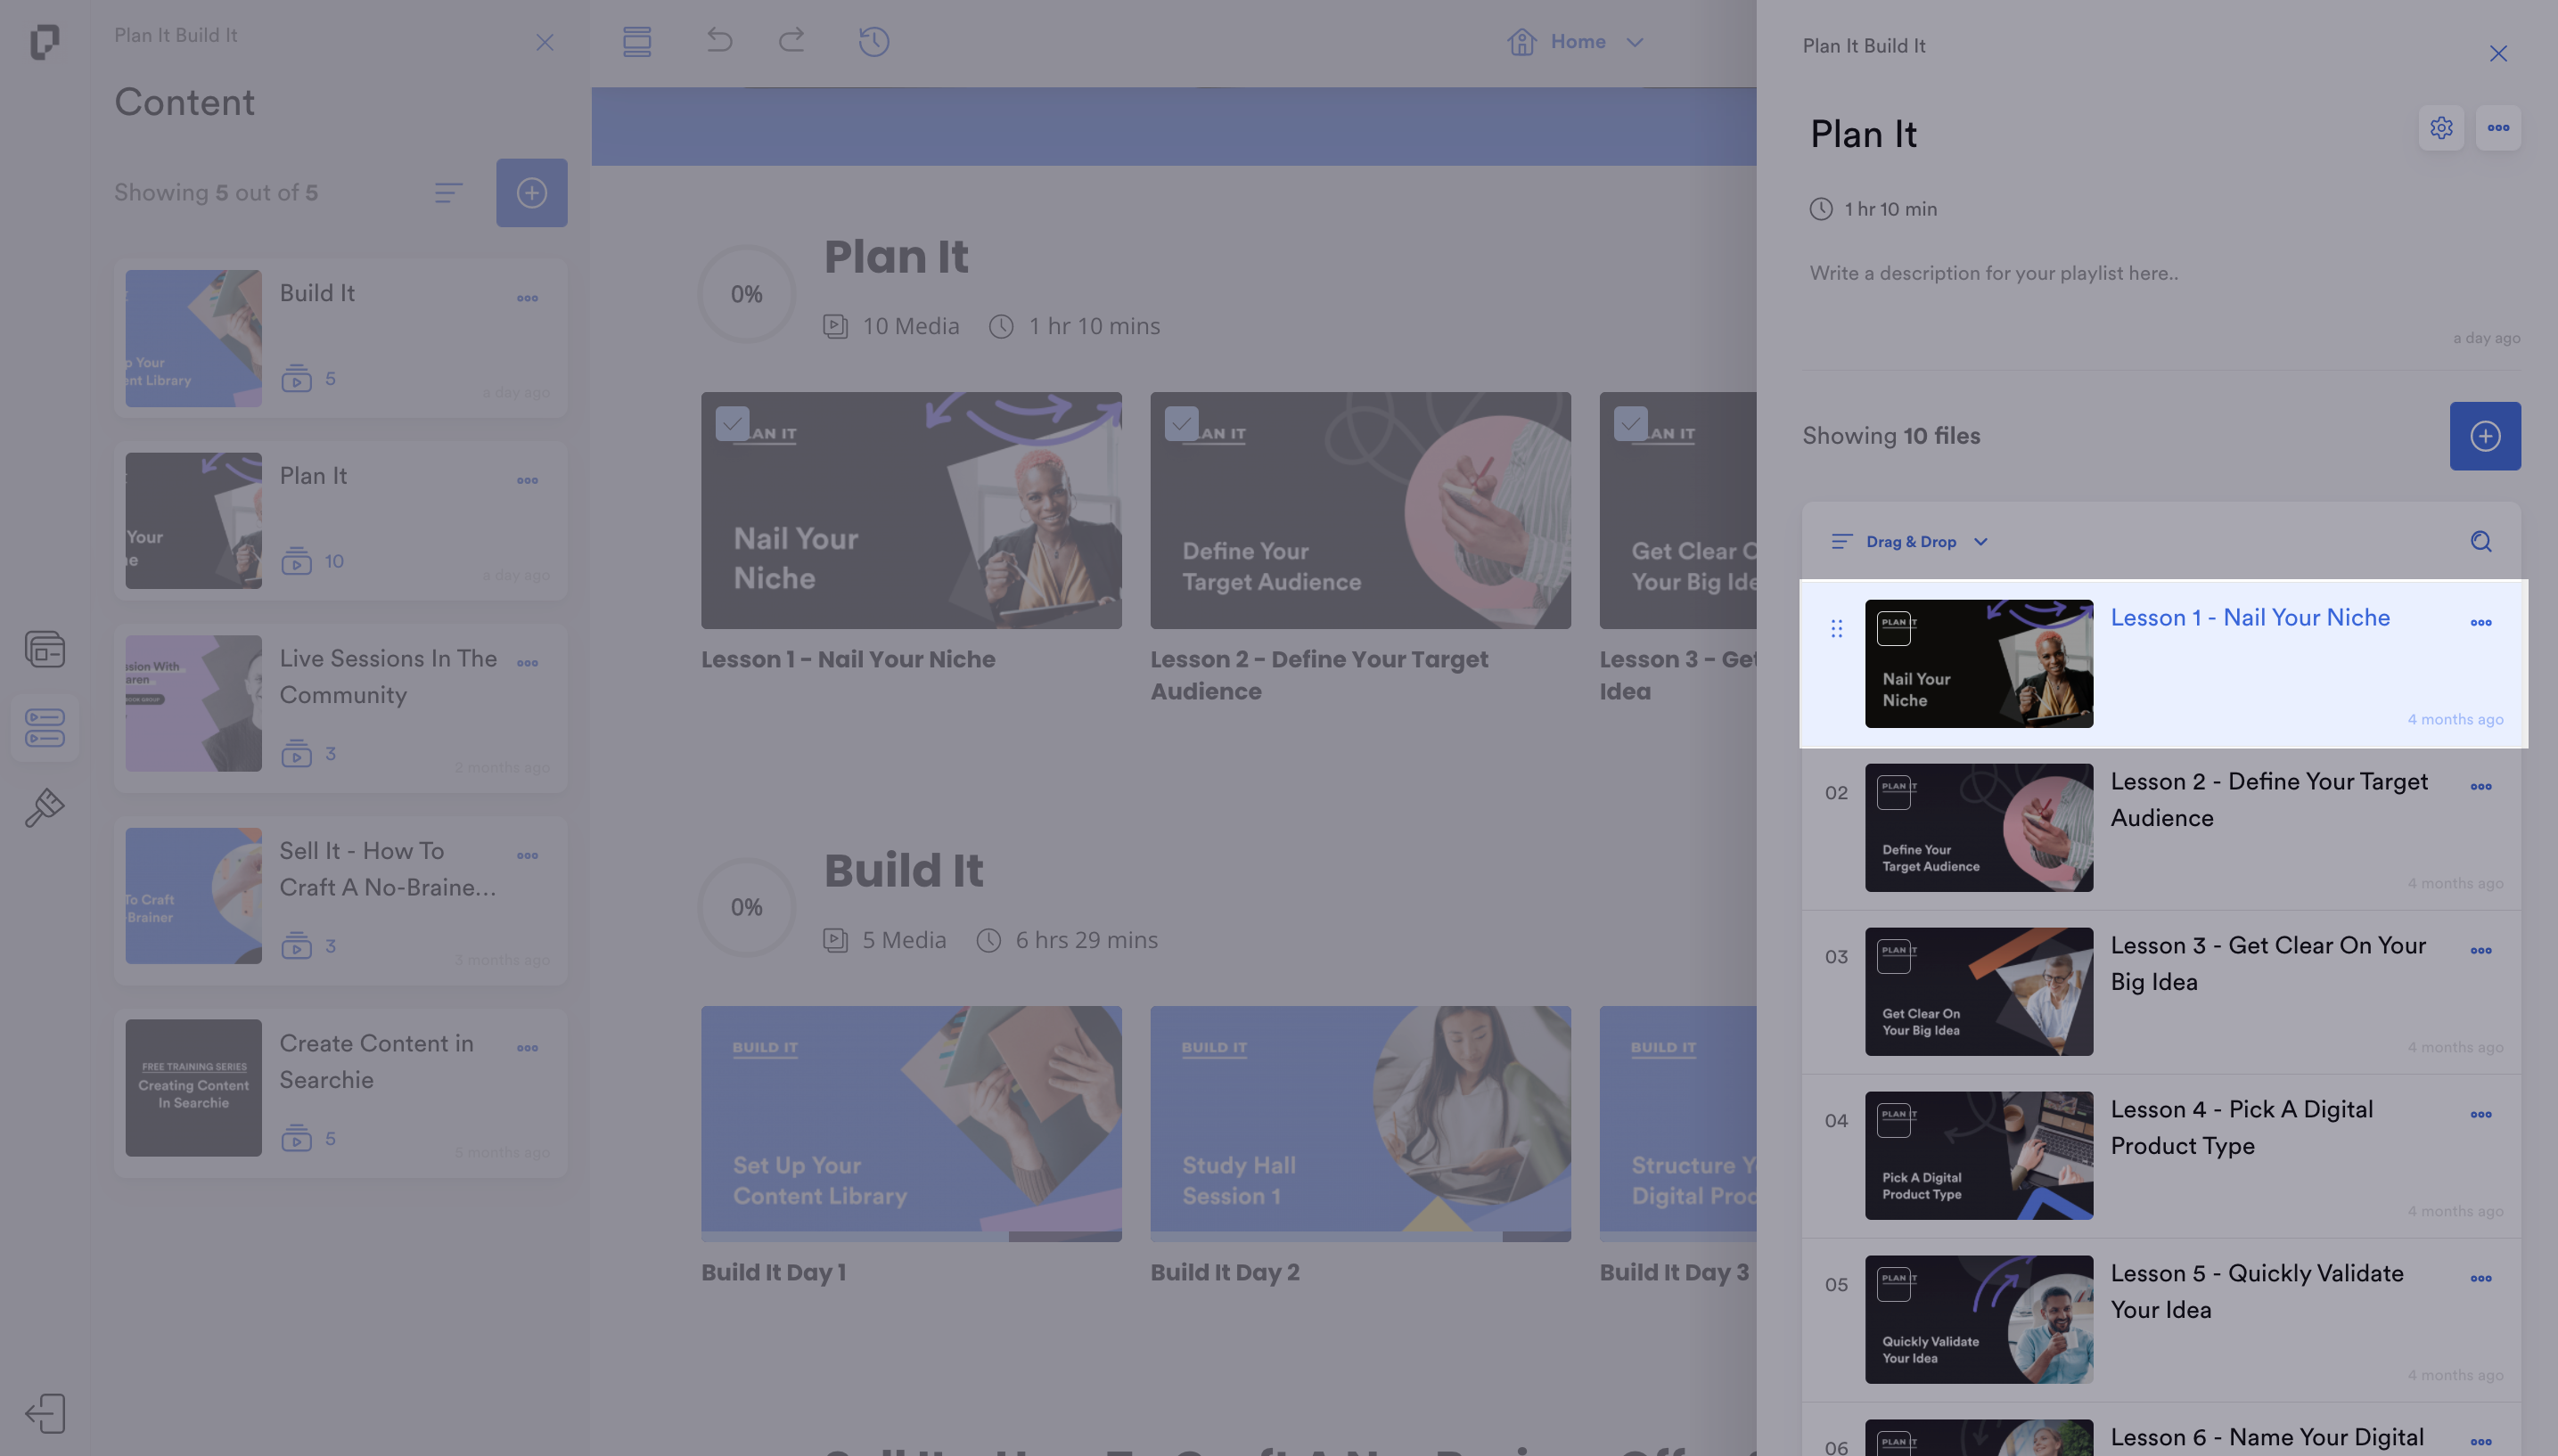Click the Lesson 4 laptop thumbnail in panel
This screenshot has height=1456, width=2558.
tap(1978, 1156)
